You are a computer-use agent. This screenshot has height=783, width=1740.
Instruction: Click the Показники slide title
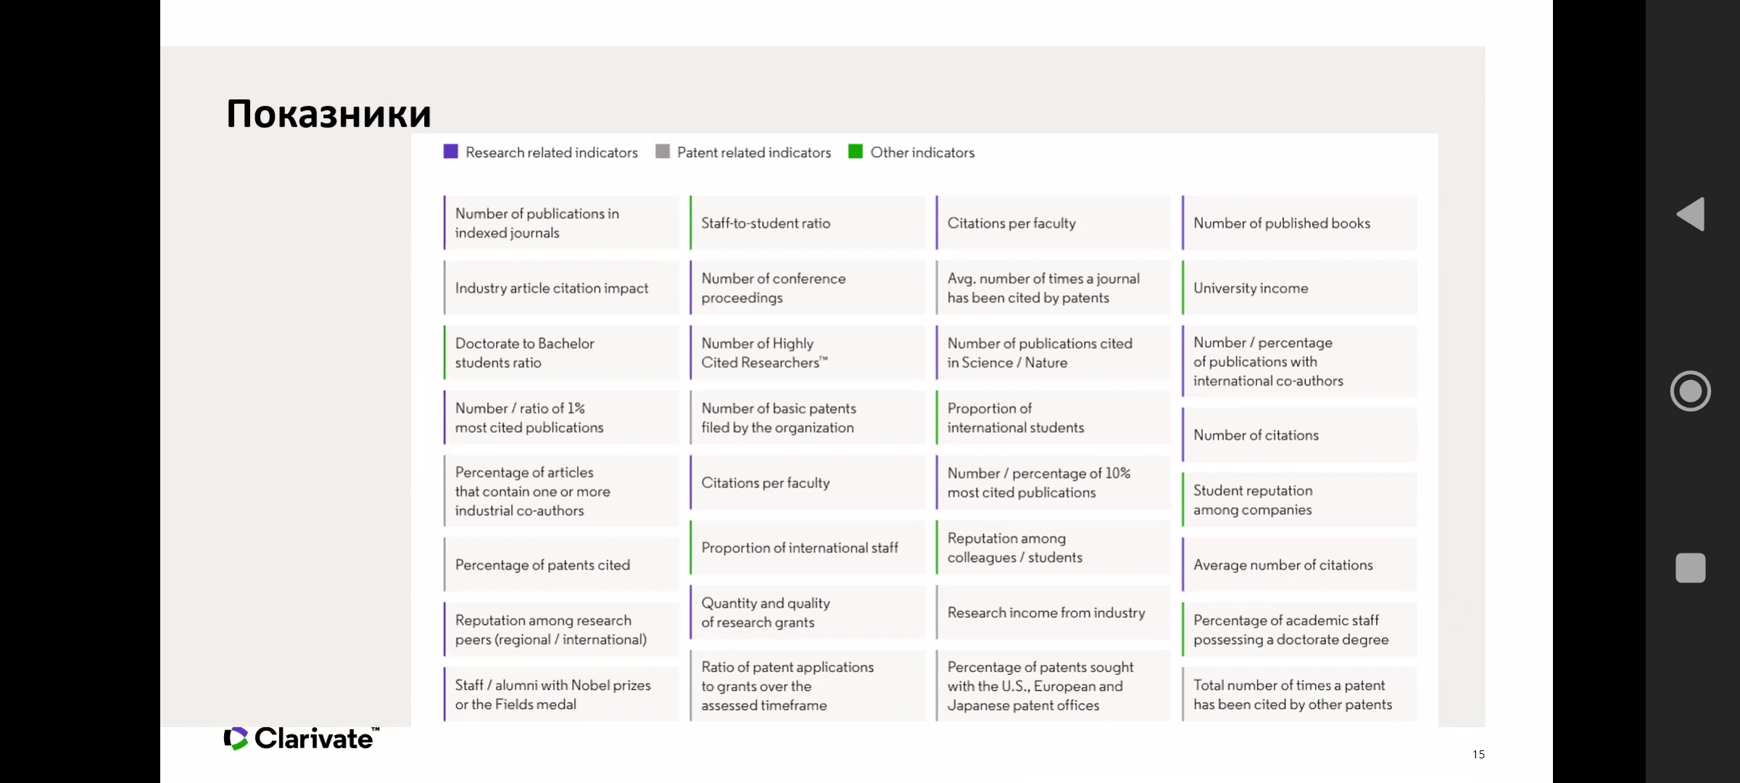point(328,114)
